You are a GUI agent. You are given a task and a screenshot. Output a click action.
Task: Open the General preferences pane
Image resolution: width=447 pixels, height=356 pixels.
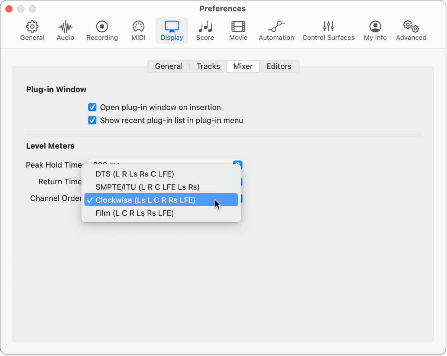click(x=32, y=31)
